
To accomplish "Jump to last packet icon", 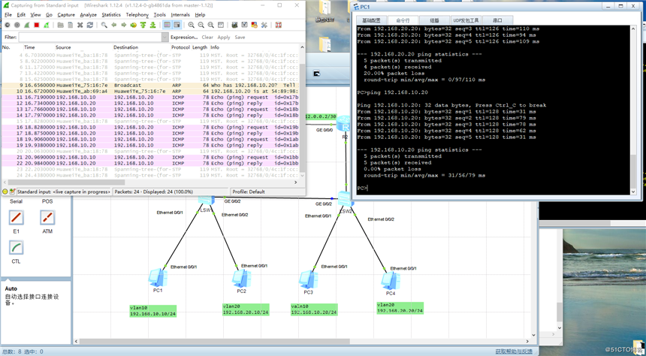I will pos(152,25).
